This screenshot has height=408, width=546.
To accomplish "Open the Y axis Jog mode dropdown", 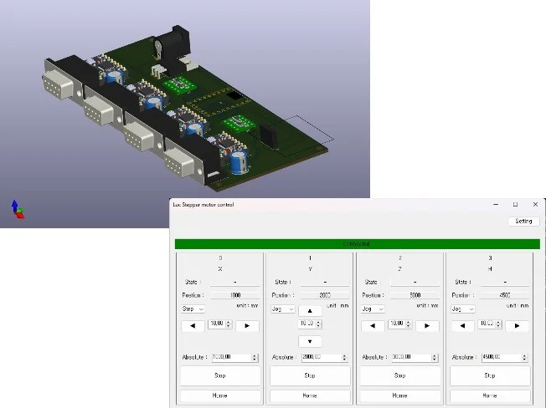I will pos(283,309).
